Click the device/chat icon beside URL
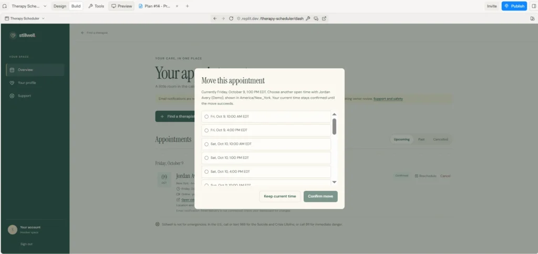The image size is (538, 254). (x=316, y=18)
